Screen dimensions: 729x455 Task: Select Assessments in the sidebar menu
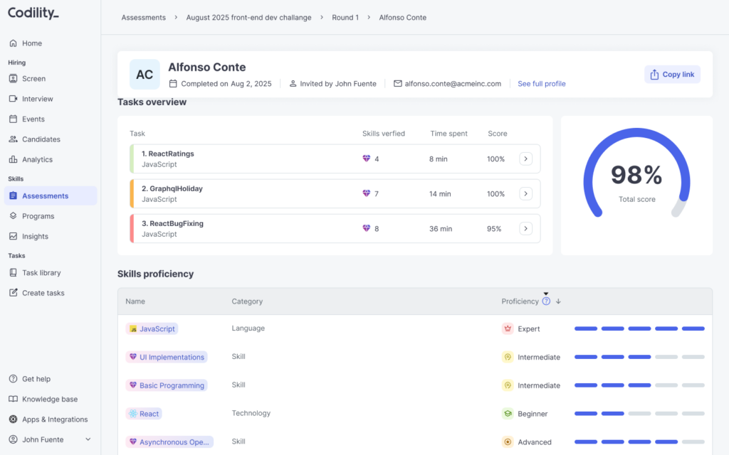(51, 196)
